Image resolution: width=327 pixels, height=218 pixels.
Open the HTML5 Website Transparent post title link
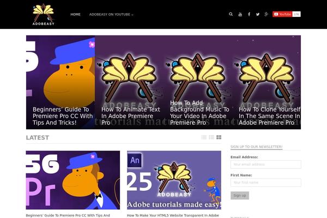click(x=173, y=215)
